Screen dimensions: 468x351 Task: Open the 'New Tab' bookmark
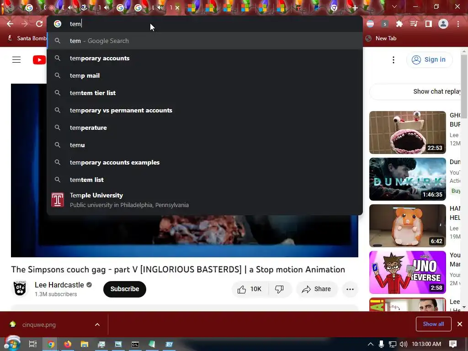381,38
